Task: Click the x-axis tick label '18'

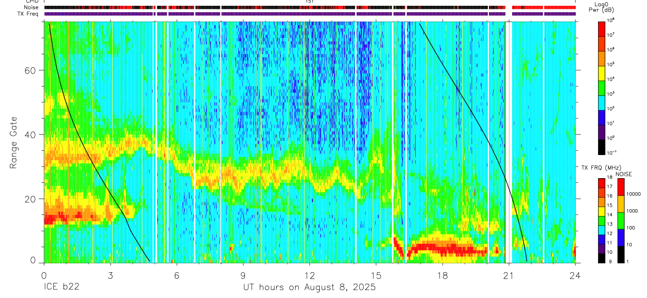Action: [x=442, y=275]
